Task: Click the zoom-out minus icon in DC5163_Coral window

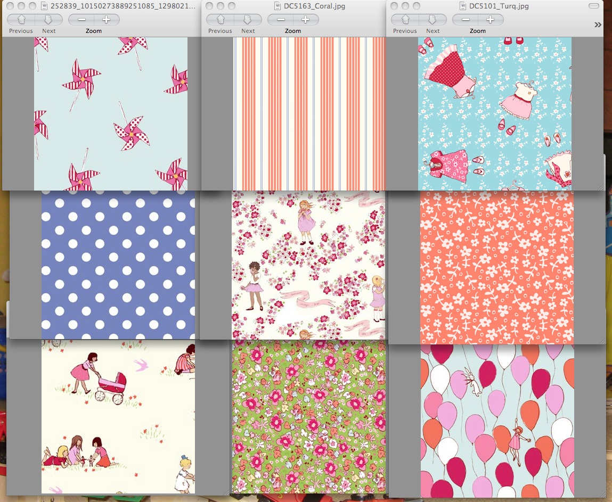Action: coord(279,19)
